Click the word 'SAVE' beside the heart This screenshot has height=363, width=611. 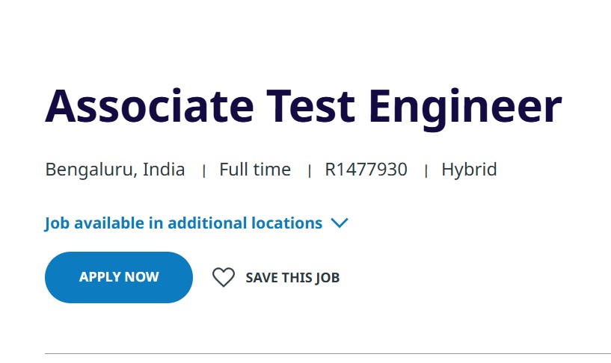click(262, 278)
